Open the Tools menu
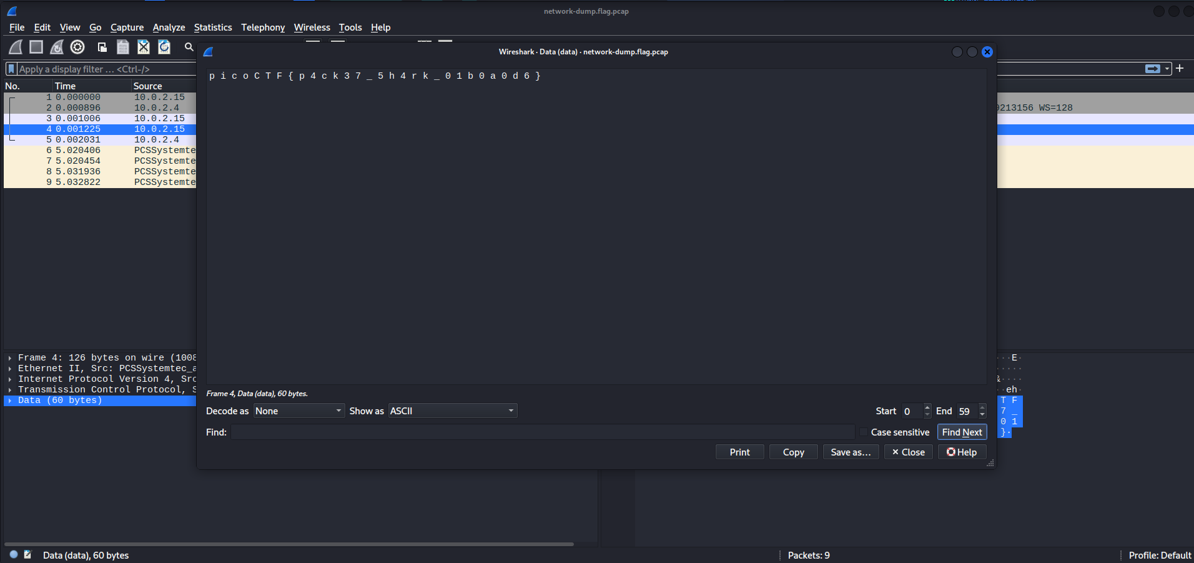The image size is (1194, 563). coord(350,27)
